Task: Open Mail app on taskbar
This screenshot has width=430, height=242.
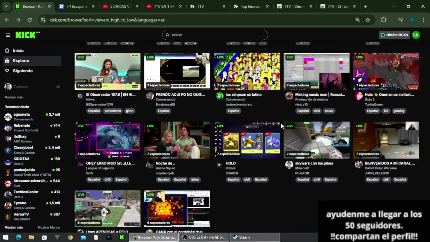Action: [83, 237]
